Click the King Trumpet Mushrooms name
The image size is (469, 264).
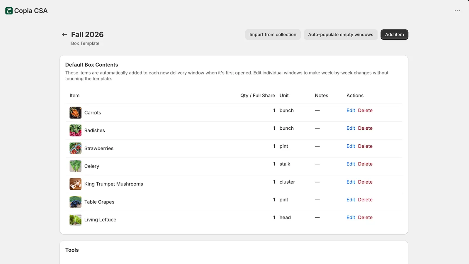pyautogui.click(x=114, y=184)
